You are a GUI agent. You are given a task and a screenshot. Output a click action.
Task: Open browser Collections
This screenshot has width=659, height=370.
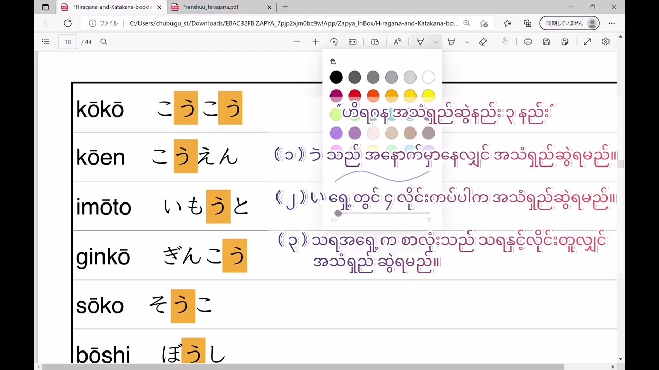(528, 23)
